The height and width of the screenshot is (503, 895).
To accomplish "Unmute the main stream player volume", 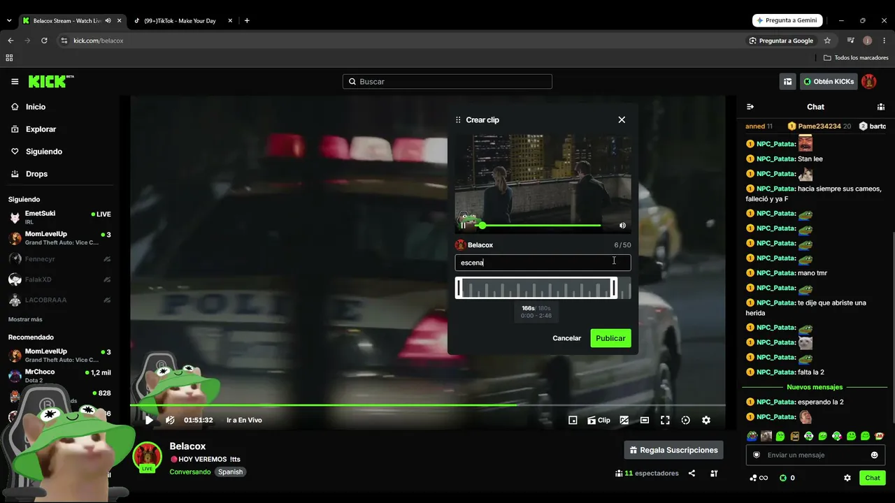I will (x=170, y=420).
